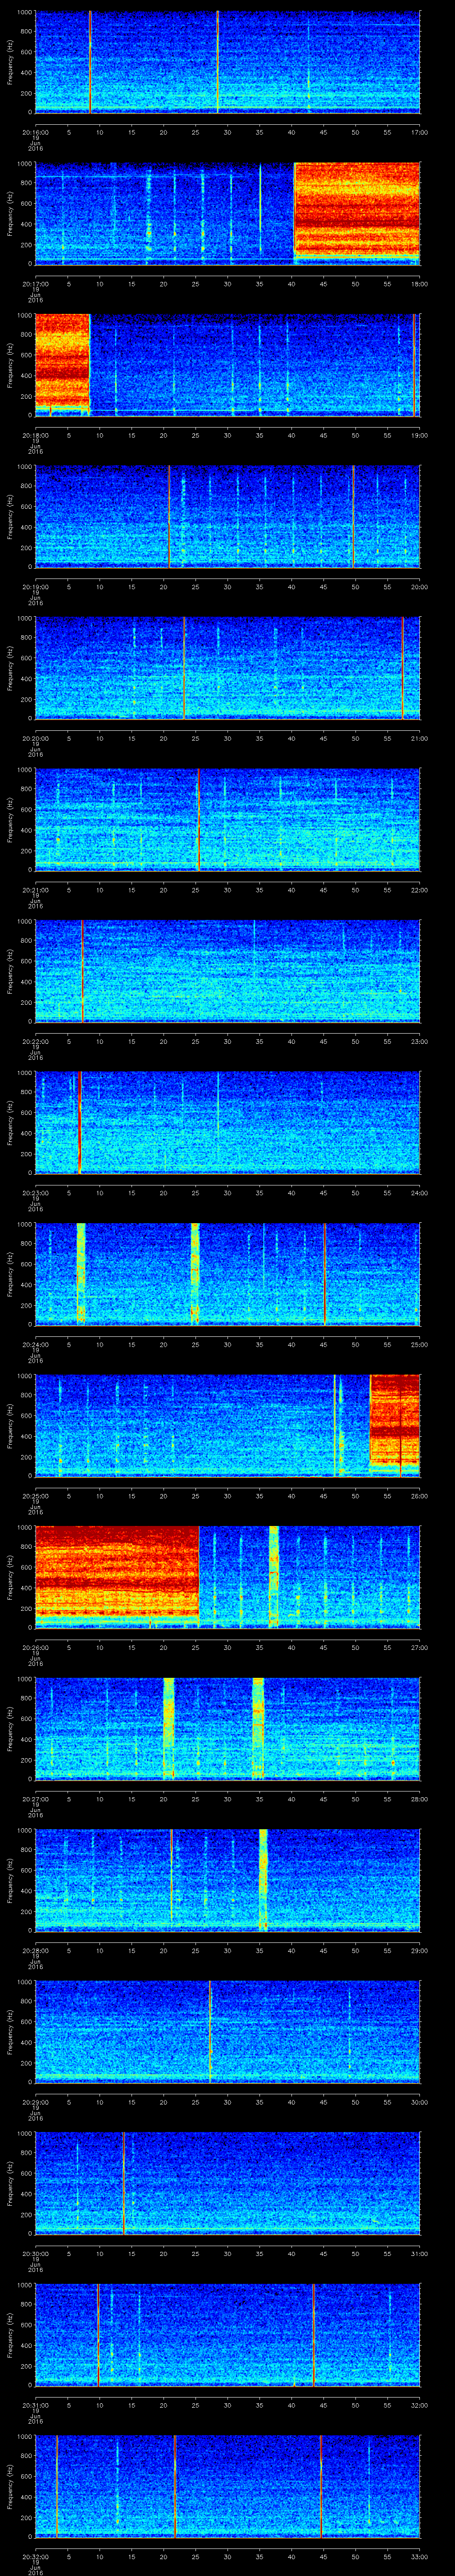Select the '20:19:00' start time label
The image size is (455, 2576).
(35, 587)
